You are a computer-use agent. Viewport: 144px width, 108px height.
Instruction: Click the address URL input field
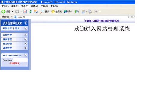click(x=71, y=17)
